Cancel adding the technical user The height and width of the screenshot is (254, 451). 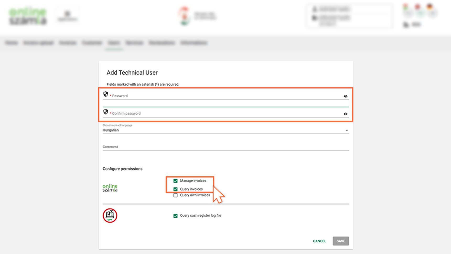[319, 241]
